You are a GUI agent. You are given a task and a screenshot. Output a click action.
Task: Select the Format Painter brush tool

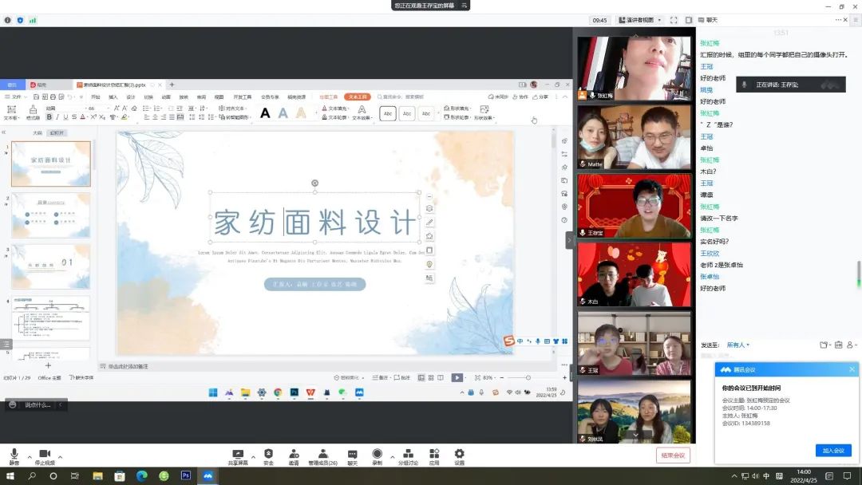[33, 112]
